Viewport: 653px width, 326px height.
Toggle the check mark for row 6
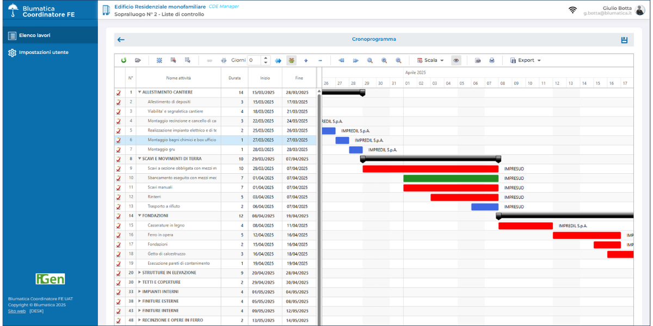[x=119, y=140]
